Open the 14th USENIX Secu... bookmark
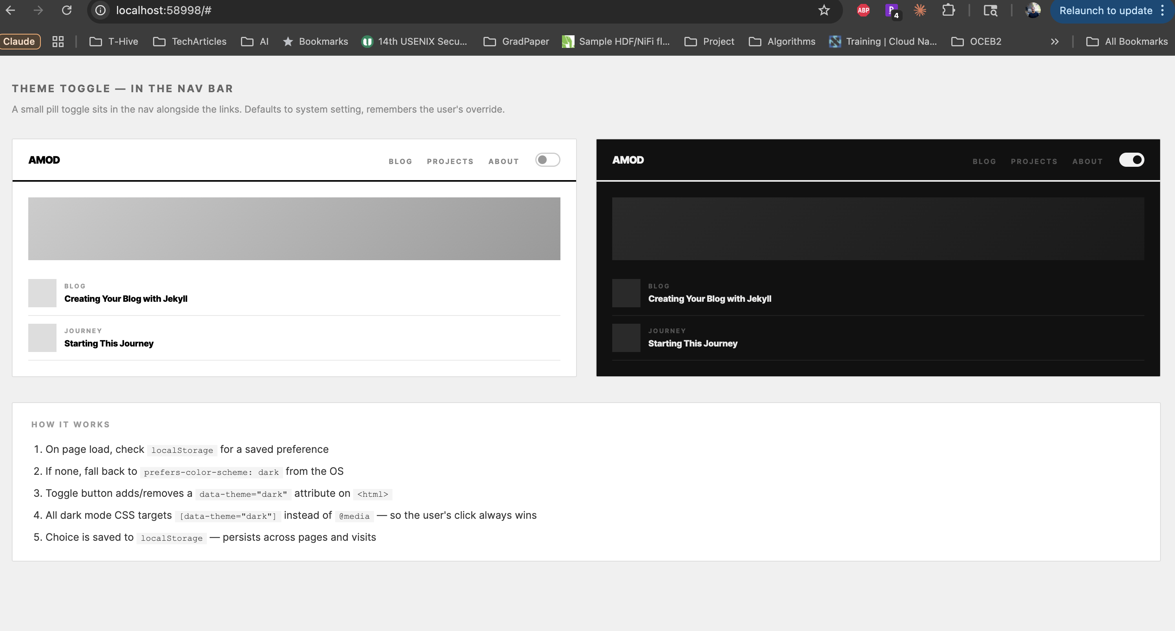The height and width of the screenshot is (631, 1175). (x=414, y=42)
